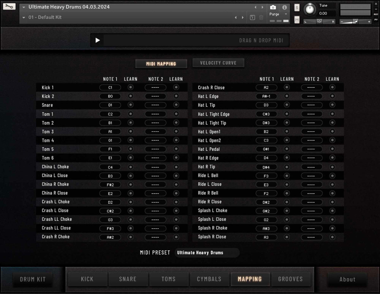Open the camera snapshot view
The width and height of the screenshot is (380, 294).
273,7
